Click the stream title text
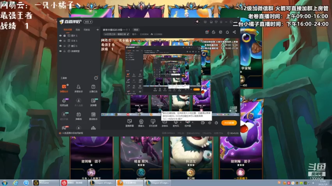 pos(116,30)
